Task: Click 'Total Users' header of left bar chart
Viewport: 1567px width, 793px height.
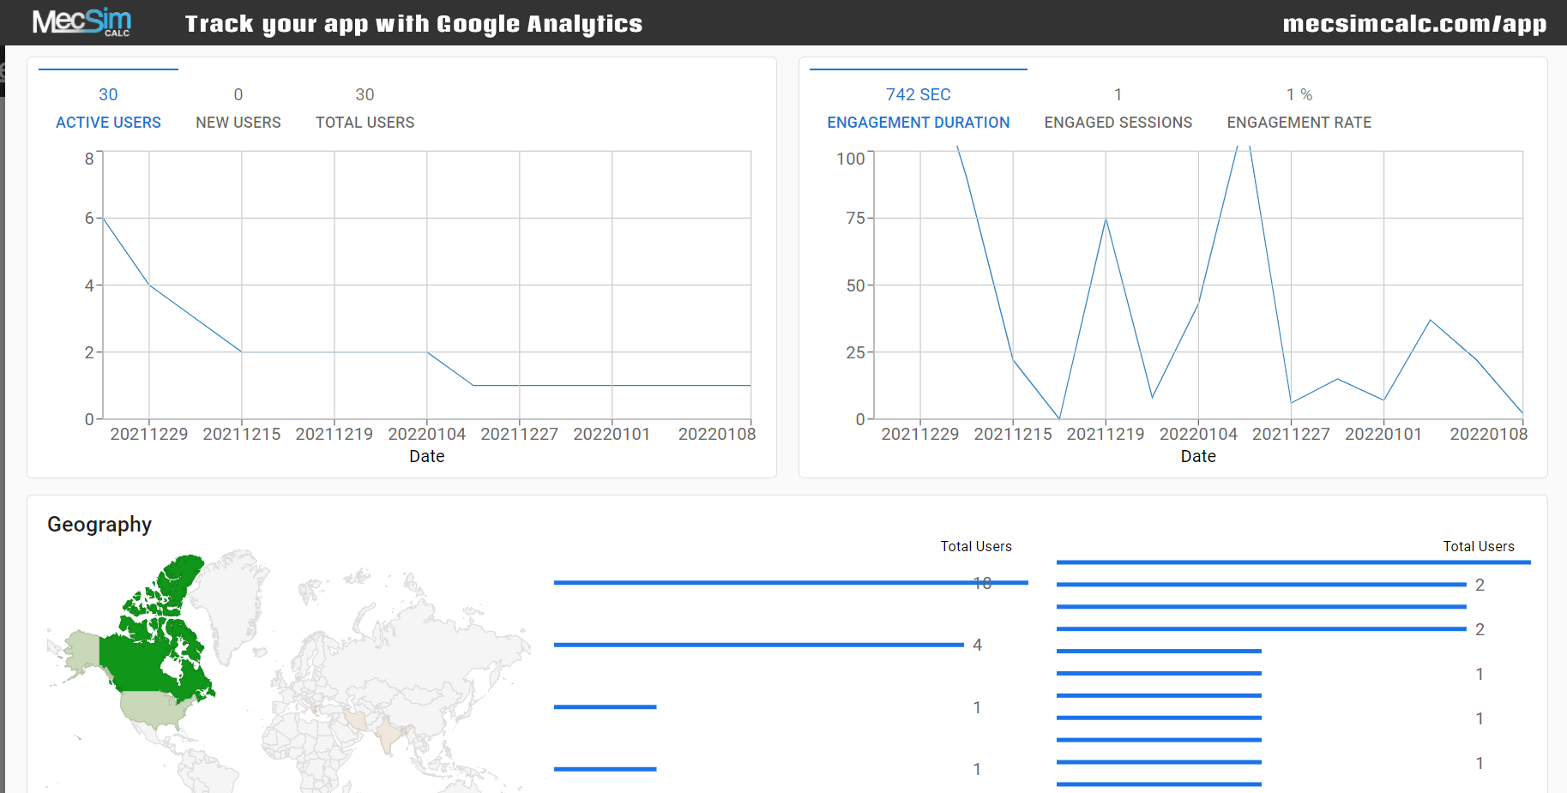Action: click(x=976, y=546)
